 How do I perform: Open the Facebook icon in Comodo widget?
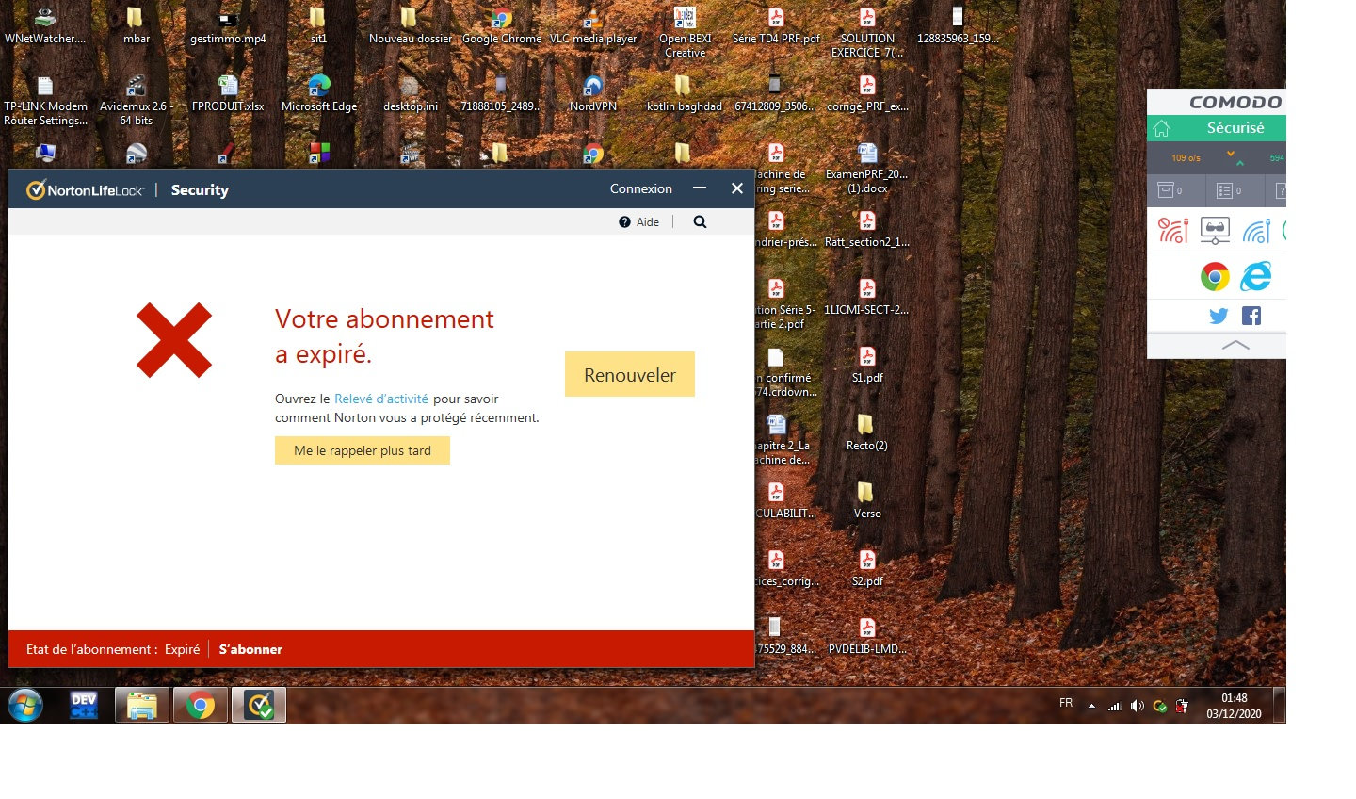click(x=1251, y=316)
